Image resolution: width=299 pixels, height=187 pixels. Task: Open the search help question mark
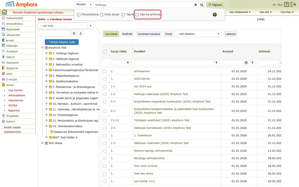click(215, 15)
